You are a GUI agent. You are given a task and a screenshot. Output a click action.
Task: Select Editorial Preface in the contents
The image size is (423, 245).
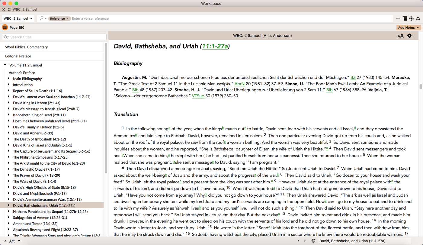coord(18,56)
